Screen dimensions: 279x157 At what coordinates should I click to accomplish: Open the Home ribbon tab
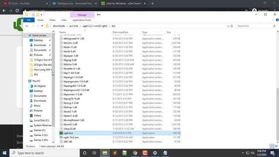pyautogui.click(x=41, y=20)
